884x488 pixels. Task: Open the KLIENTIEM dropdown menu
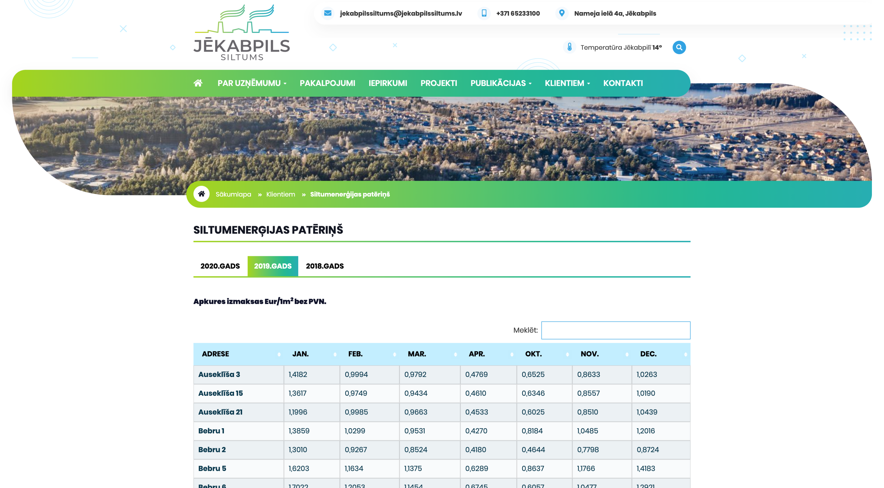(x=567, y=83)
